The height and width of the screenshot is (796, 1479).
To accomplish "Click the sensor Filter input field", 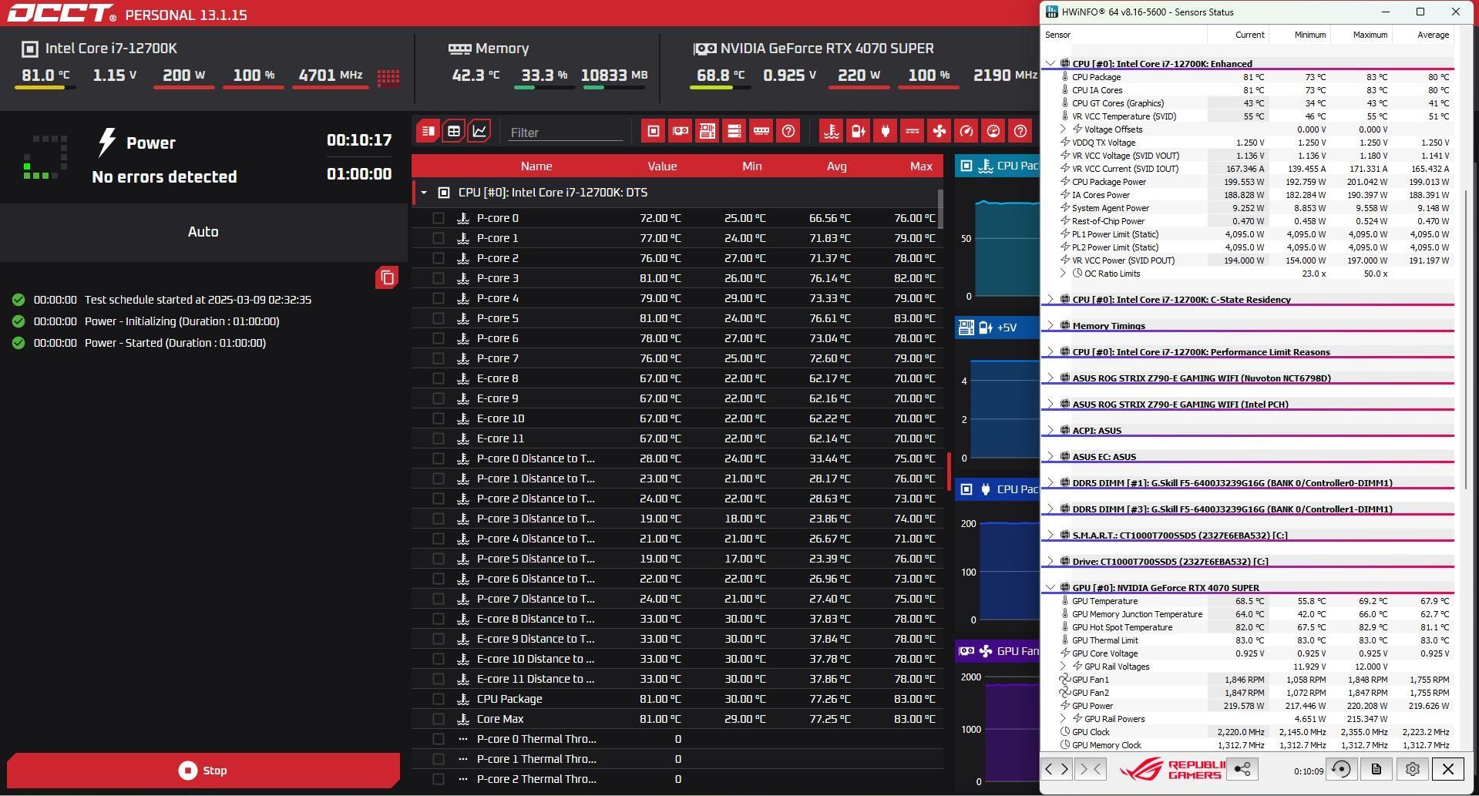I will (x=566, y=133).
